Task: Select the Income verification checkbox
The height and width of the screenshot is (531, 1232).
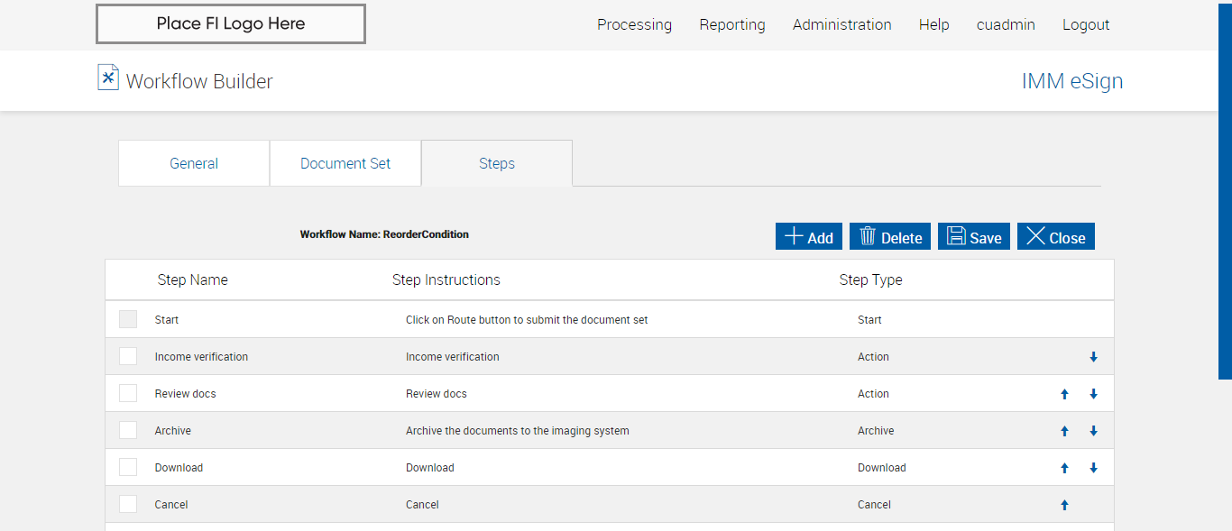Action: coord(128,356)
